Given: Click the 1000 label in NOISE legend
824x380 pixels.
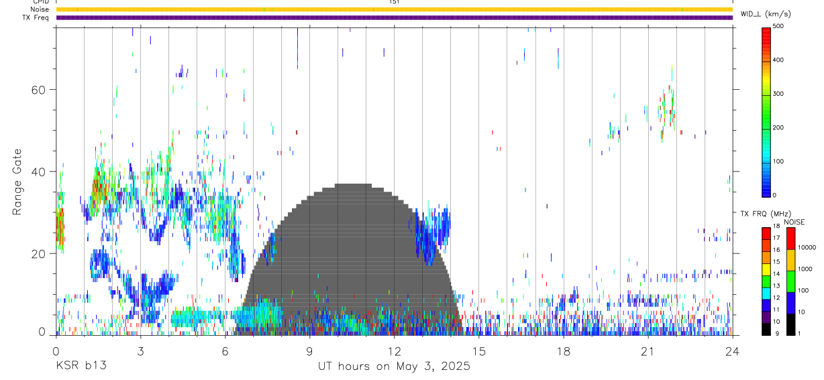Looking at the screenshot, I should point(805,269).
